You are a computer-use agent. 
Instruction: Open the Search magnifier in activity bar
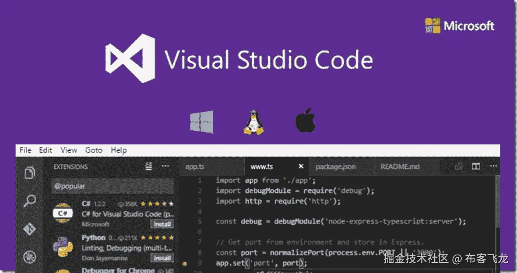(30, 200)
